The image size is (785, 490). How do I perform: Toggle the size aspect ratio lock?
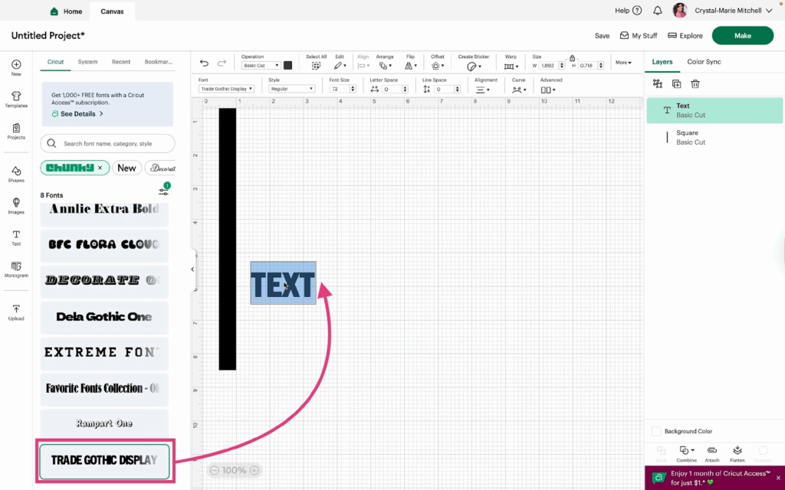[x=572, y=58]
